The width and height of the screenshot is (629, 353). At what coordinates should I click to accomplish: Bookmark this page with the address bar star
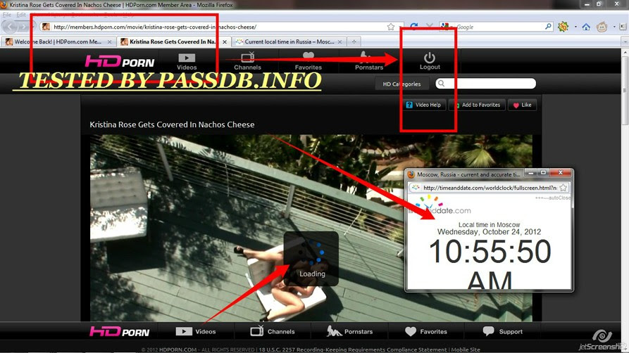(391, 27)
